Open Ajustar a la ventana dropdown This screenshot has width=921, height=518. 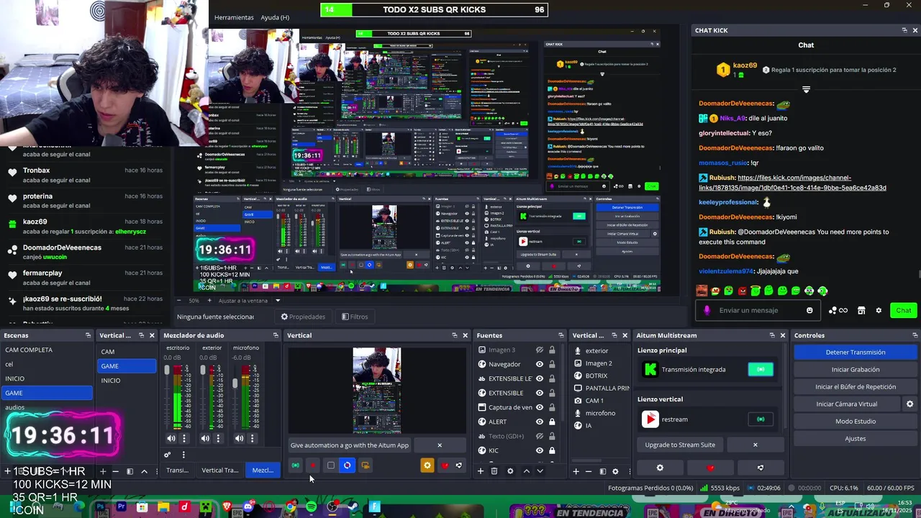(x=277, y=300)
